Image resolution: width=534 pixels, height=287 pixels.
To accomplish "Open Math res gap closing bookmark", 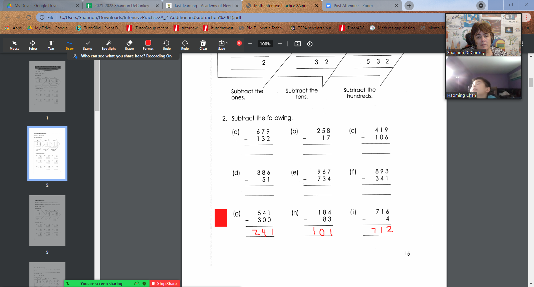I will coord(392,28).
